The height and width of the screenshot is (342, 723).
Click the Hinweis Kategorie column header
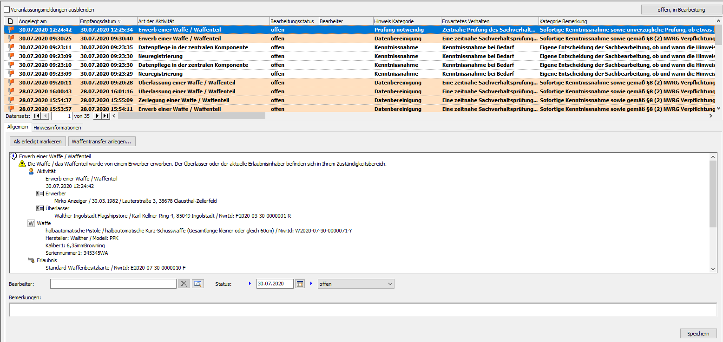407,21
